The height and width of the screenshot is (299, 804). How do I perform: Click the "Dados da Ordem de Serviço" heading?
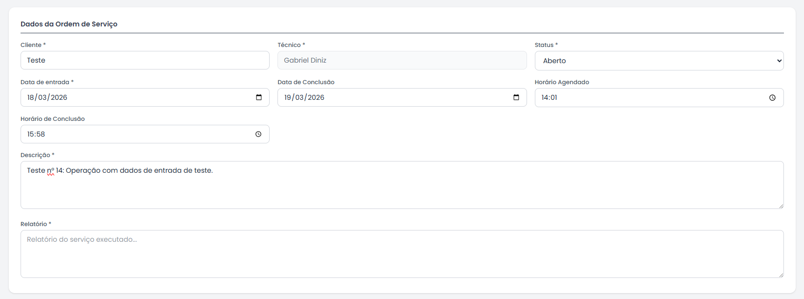69,24
